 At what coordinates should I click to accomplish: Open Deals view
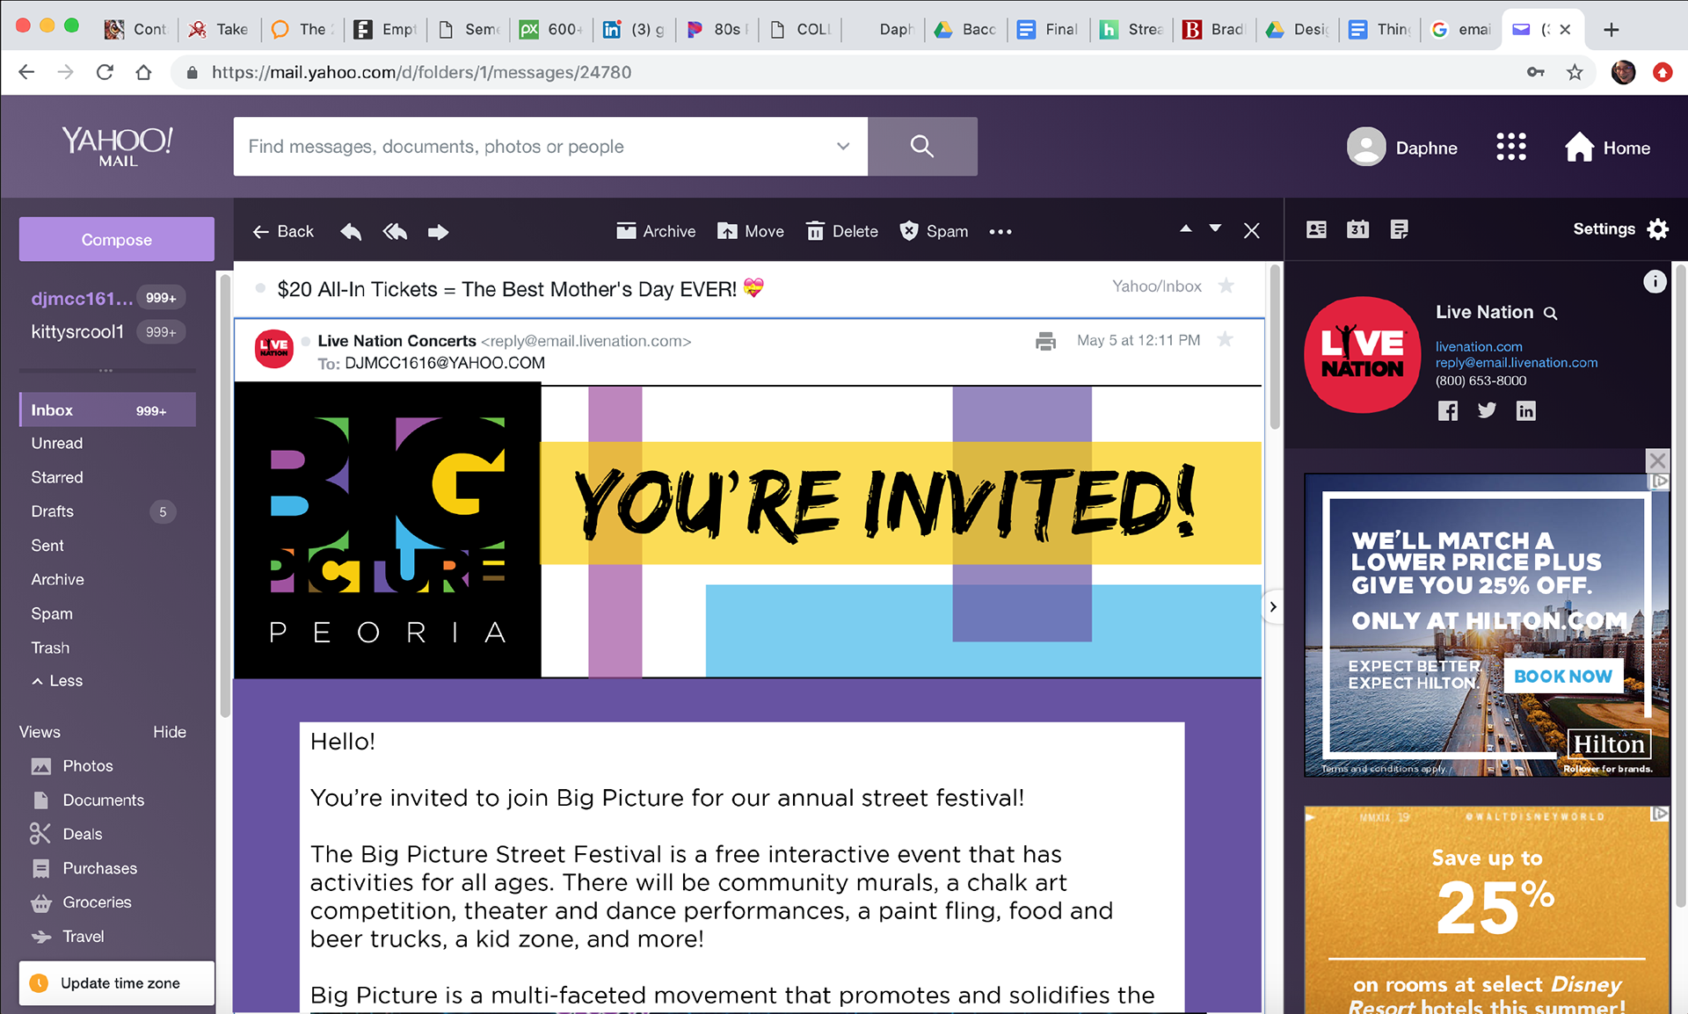tap(66, 835)
